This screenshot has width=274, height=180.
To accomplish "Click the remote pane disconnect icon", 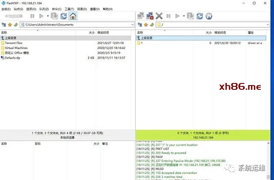I will pyautogui.click(x=150, y=16).
